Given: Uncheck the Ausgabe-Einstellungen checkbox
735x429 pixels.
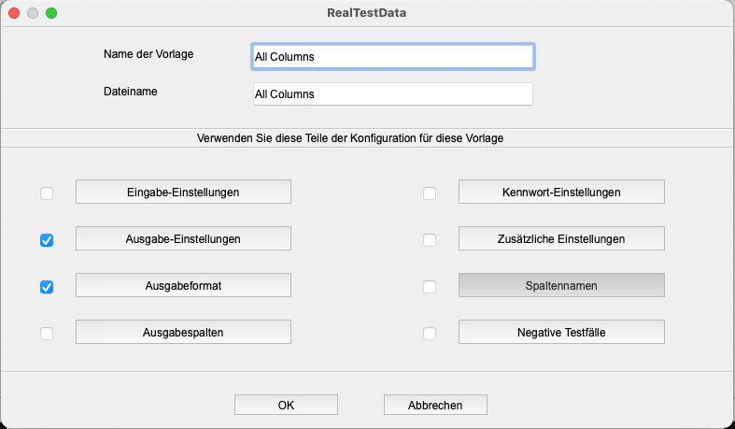Looking at the screenshot, I should [x=47, y=240].
